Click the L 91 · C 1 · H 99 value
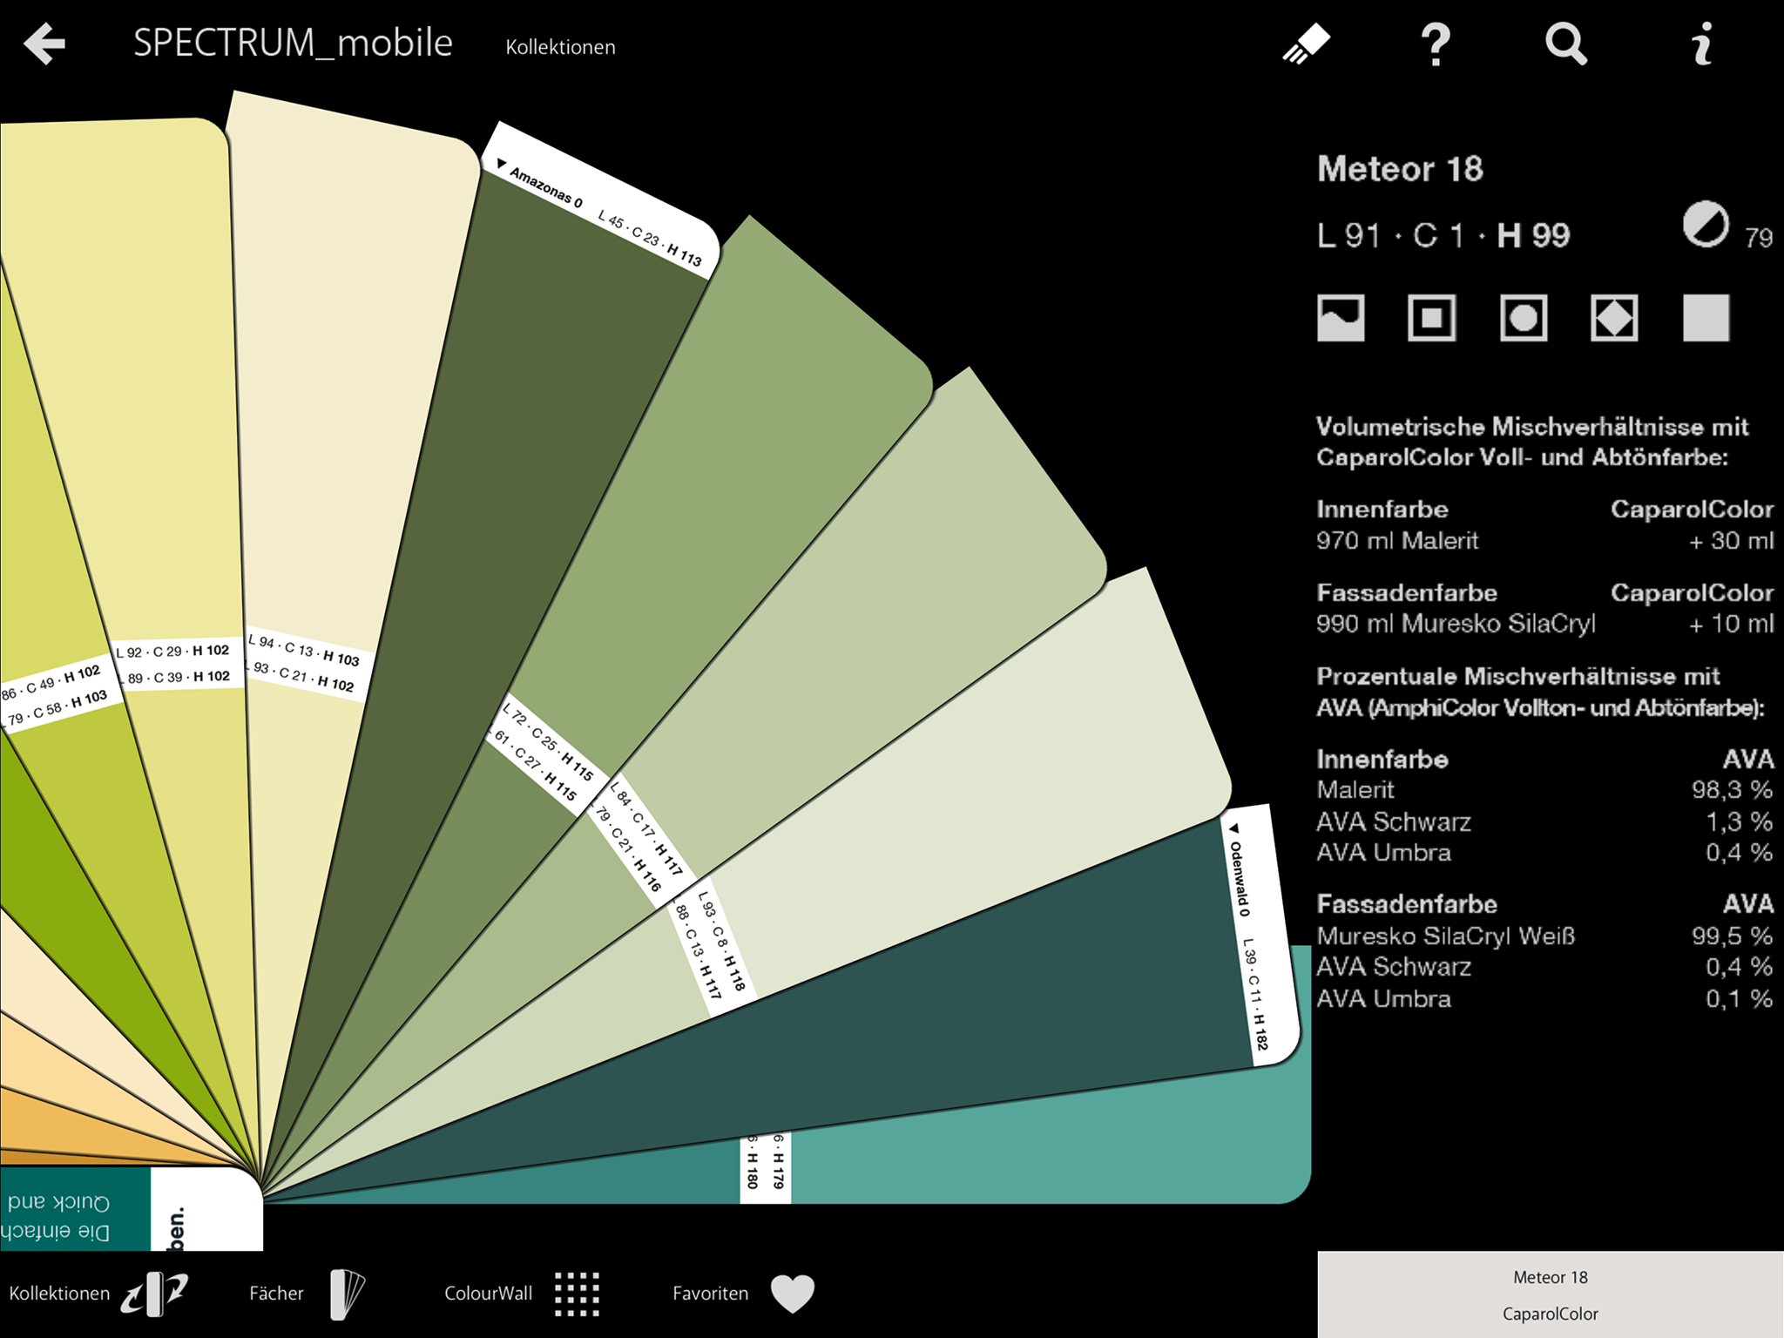The width and height of the screenshot is (1784, 1338). [x=1443, y=235]
